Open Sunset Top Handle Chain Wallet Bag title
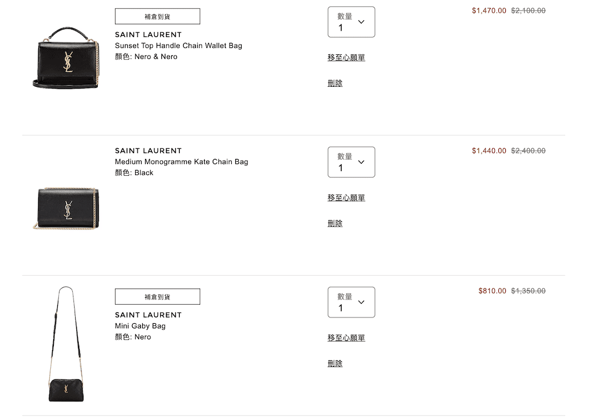The height and width of the screenshot is (418, 592). coord(179,46)
